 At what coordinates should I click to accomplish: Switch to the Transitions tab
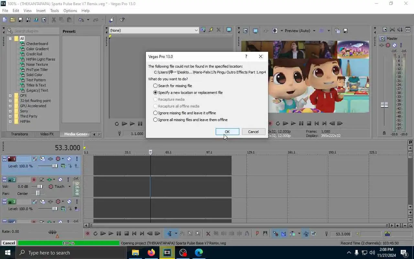[19, 134]
